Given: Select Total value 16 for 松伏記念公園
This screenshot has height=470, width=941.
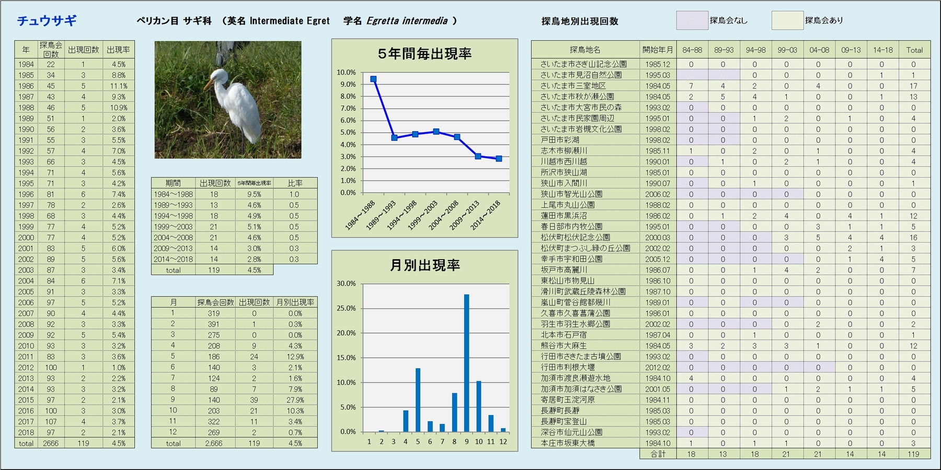Looking at the screenshot, I should coord(914,238).
